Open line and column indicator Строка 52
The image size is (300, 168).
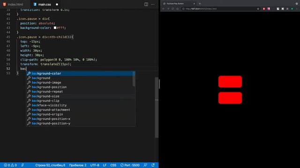click(50, 165)
